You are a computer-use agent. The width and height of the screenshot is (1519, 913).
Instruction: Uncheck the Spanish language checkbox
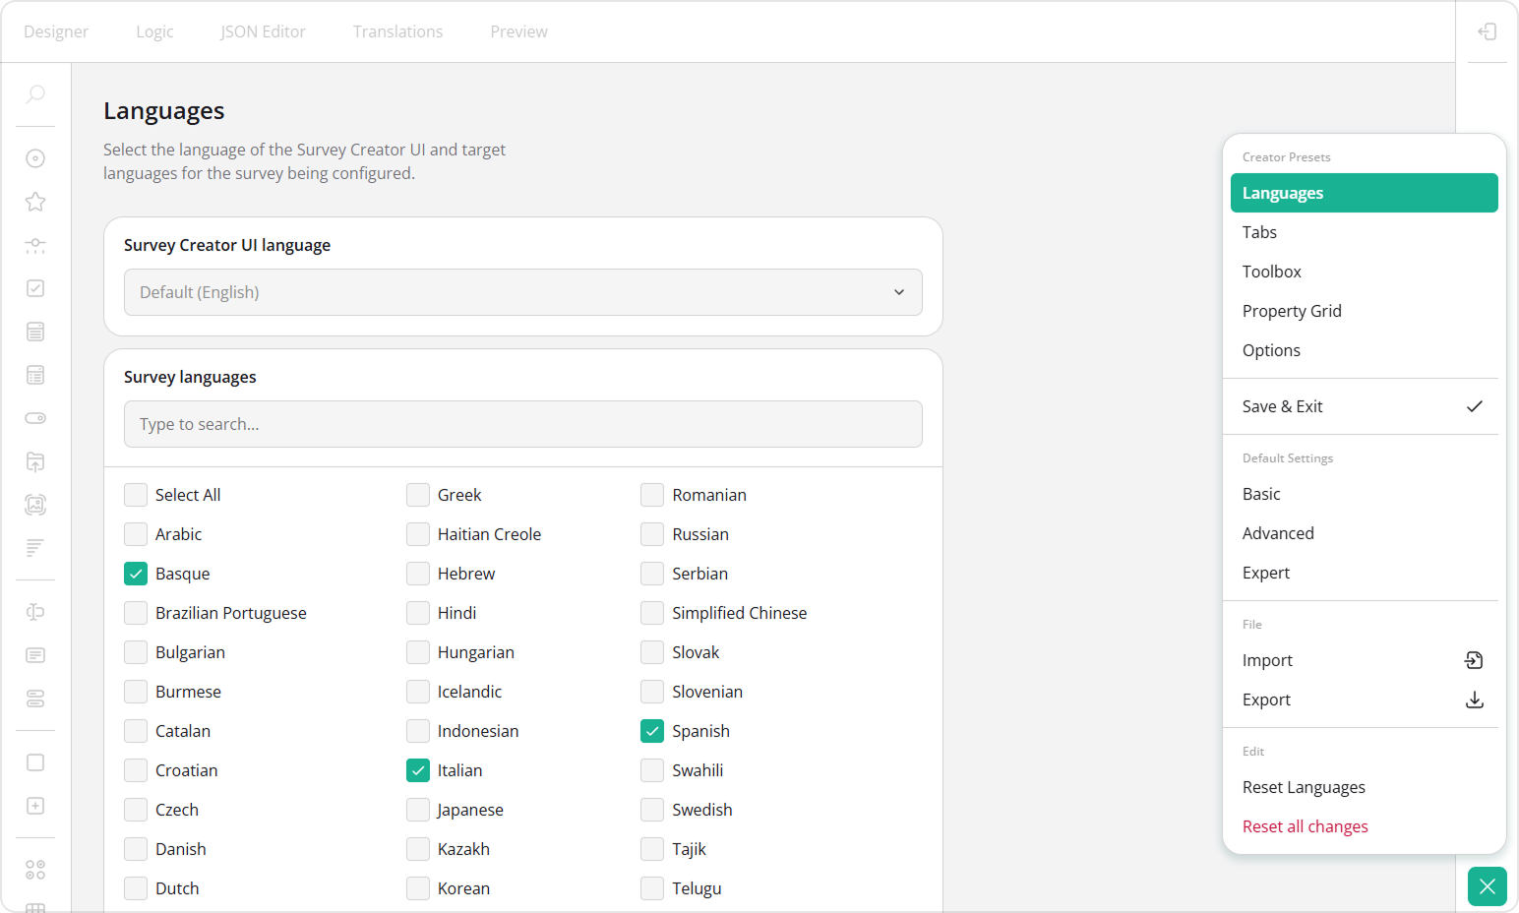coord(652,730)
